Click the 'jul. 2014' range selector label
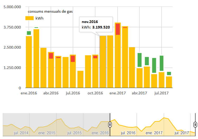198x139 pixels. click(x=21, y=133)
